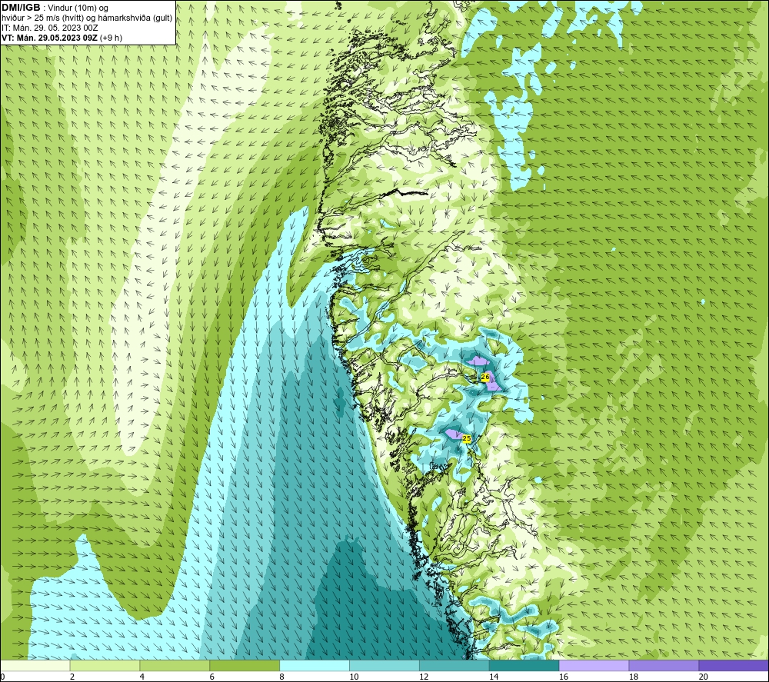
Task: Click the 'IT: Mán. 29. 05. 2023 00Z' line
Action: 49,28
